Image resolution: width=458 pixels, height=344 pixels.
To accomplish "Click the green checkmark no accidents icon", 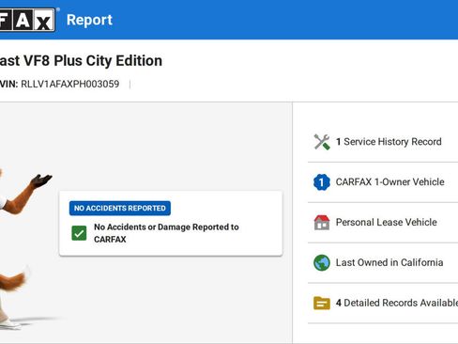I will pyautogui.click(x=79, y=233).
